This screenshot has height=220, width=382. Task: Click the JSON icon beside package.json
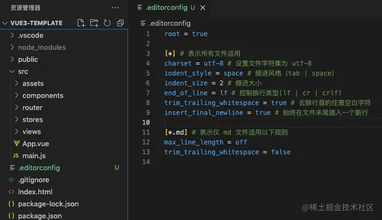click(11, 216)
